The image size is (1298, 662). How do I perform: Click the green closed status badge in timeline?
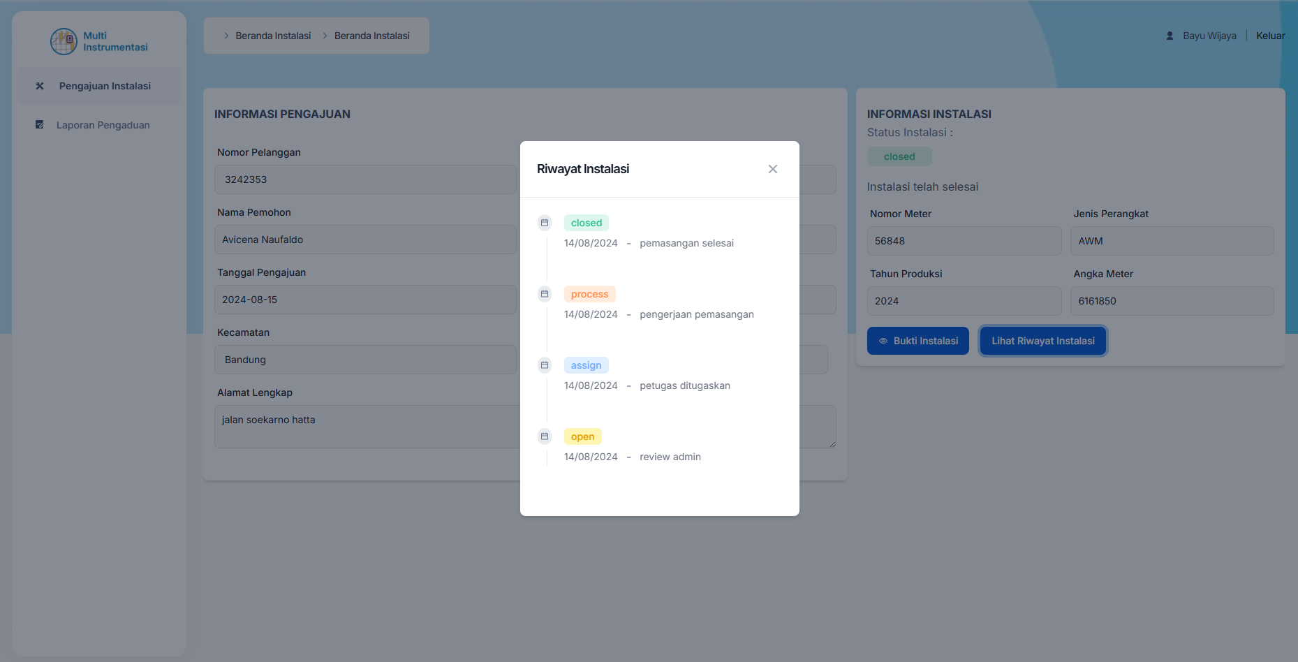click(x=586, y=223)
